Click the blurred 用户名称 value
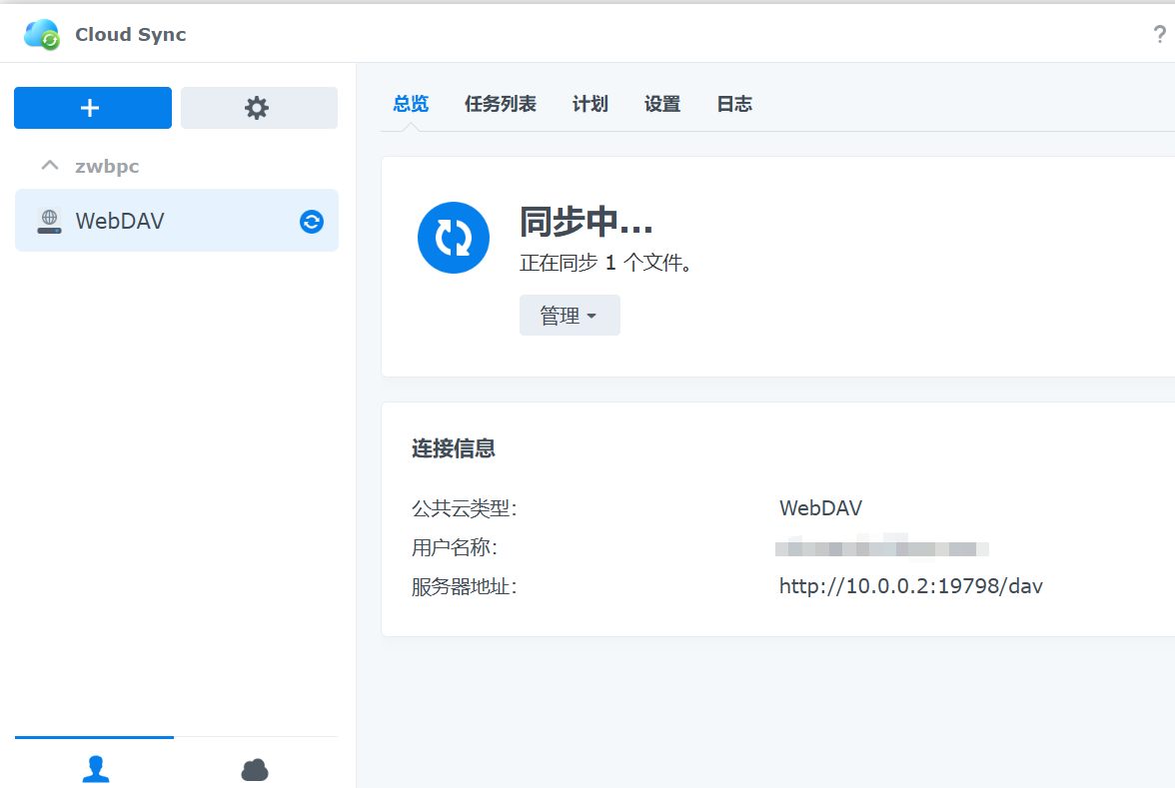Screen dimensions: 1175x788 point(881,548)
